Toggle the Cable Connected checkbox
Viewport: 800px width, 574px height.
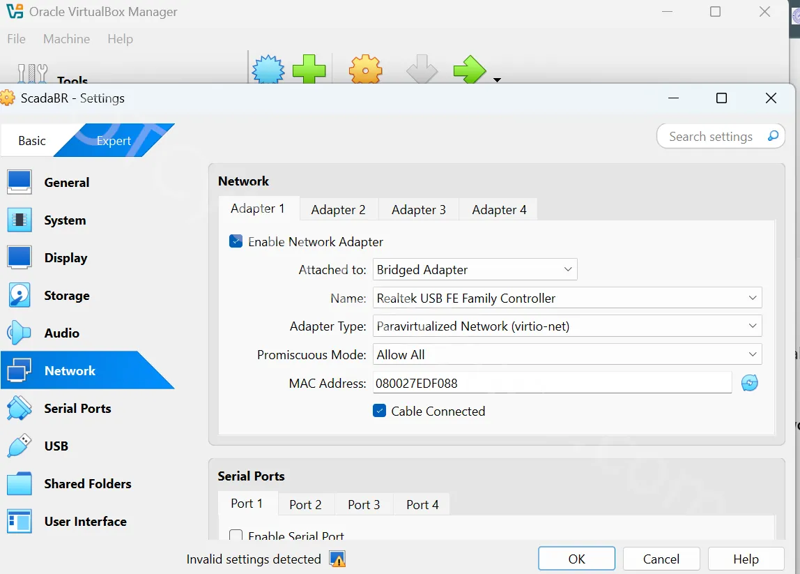point(379,411)
